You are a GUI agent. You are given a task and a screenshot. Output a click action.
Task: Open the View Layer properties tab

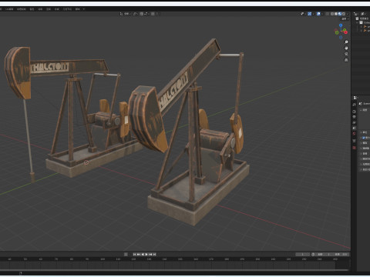(354, 122)
